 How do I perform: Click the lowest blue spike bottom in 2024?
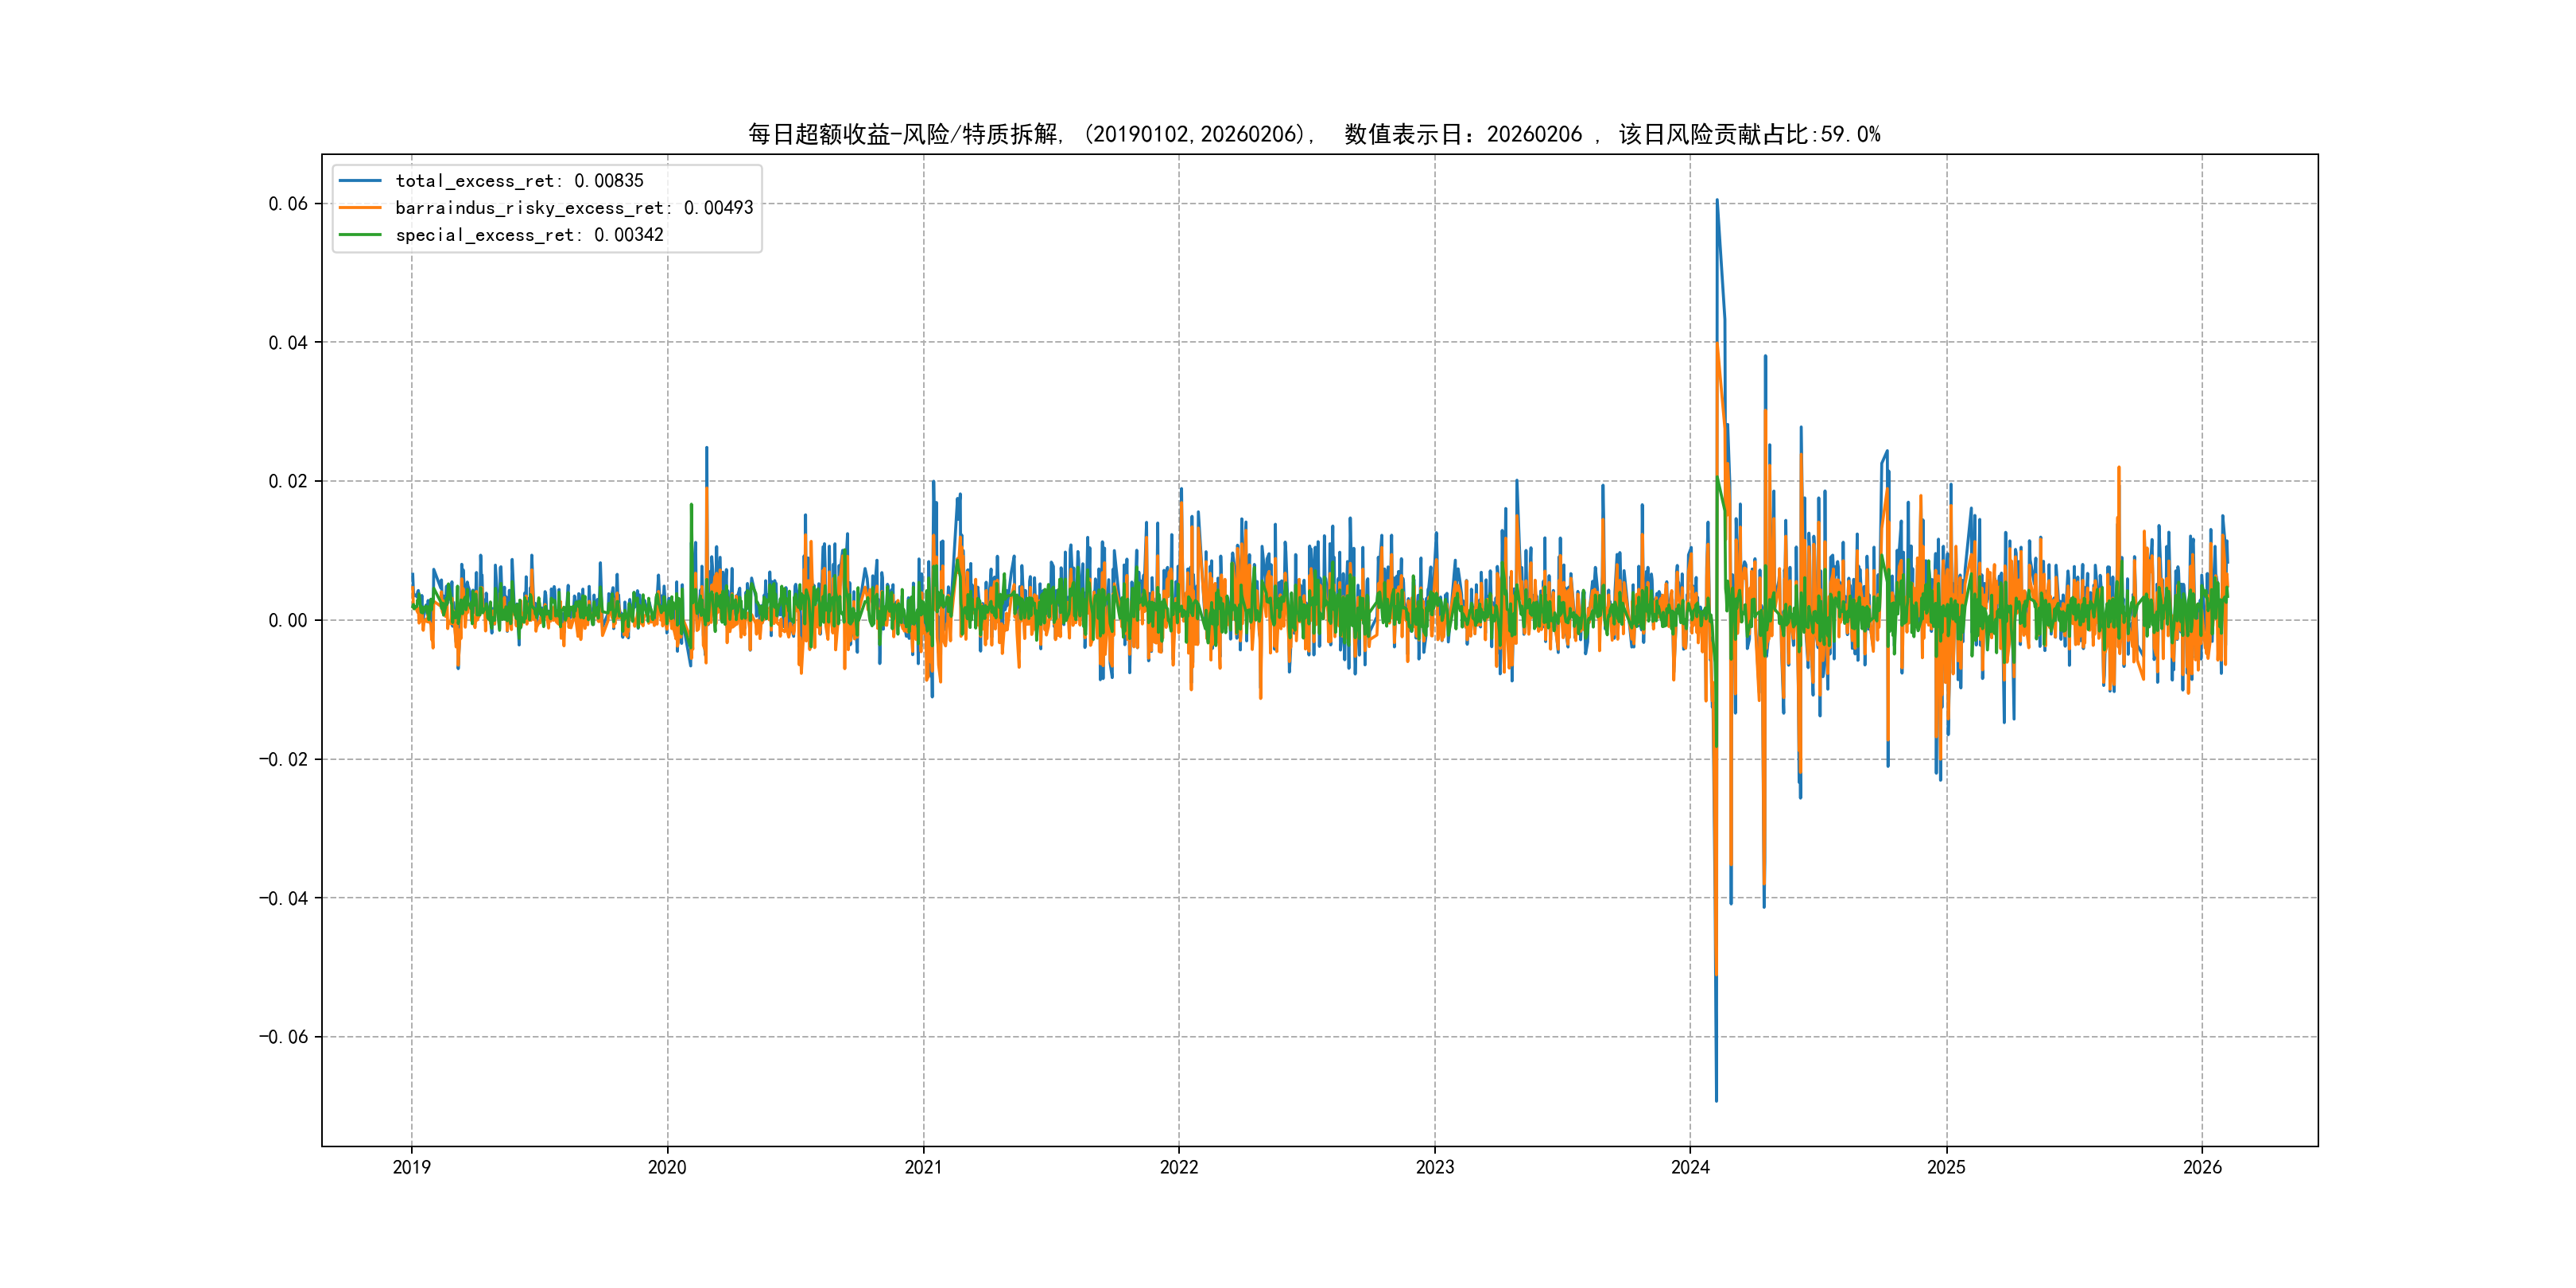(x=1716, y=1100)
